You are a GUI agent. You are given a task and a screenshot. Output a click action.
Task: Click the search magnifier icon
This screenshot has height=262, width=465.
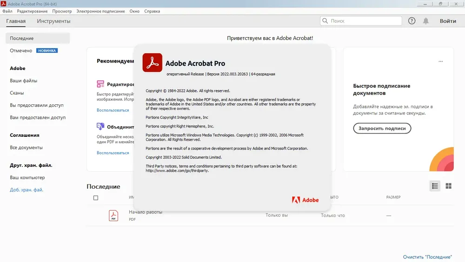click(x=325, y=21)
